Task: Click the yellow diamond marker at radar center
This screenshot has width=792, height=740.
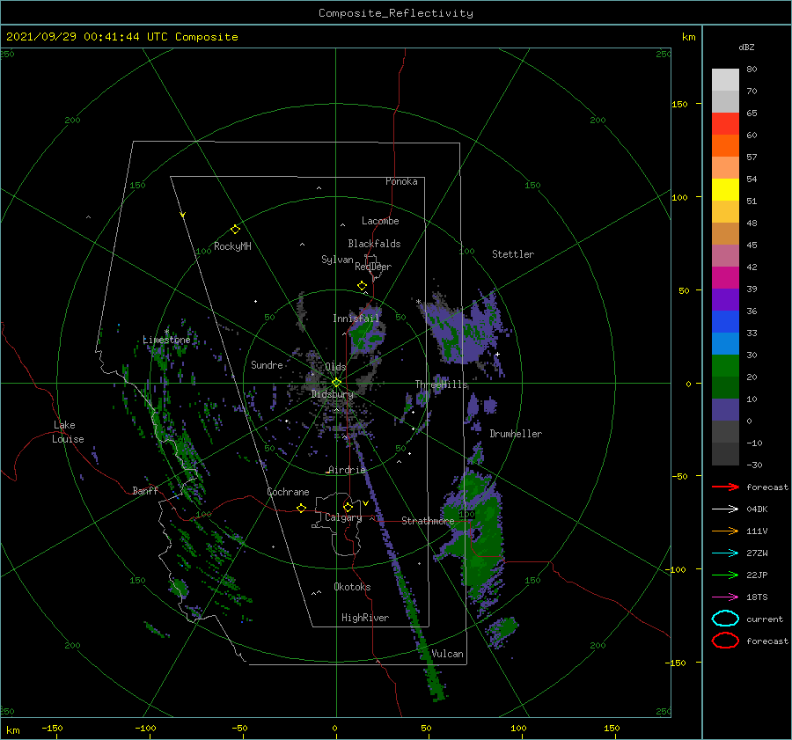Action: click(336, 383)
